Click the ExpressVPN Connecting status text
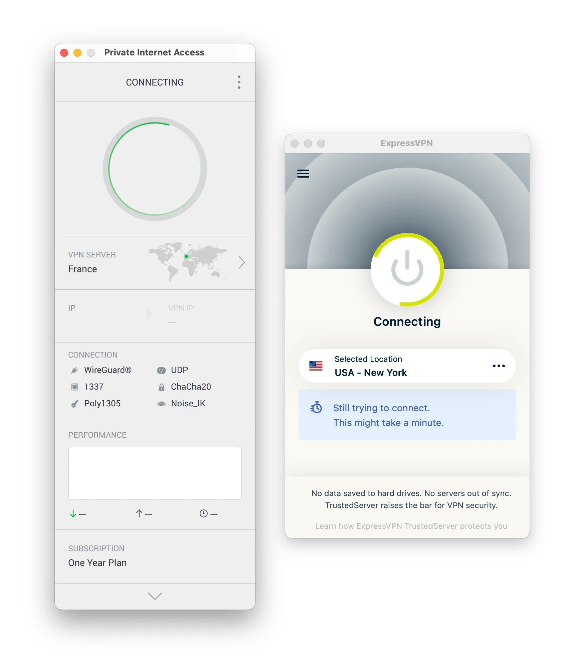 click(407, 321)
